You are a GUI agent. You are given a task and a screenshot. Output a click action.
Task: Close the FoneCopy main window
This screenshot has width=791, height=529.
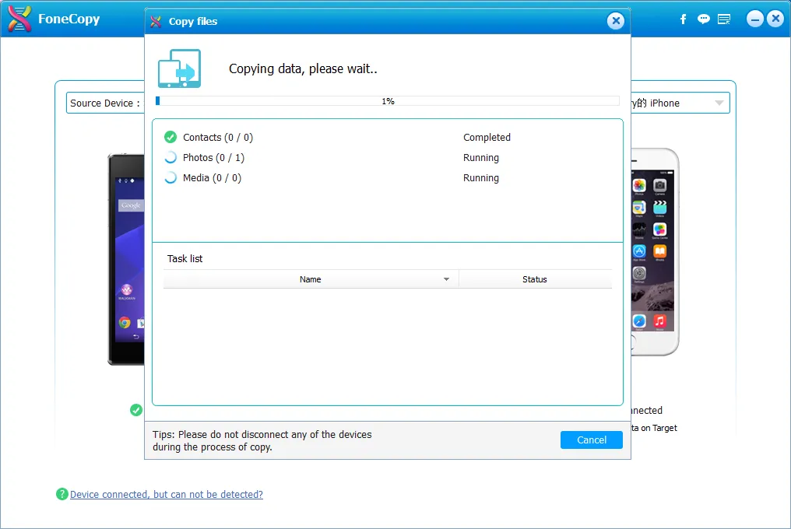click(x=775, y=19)
